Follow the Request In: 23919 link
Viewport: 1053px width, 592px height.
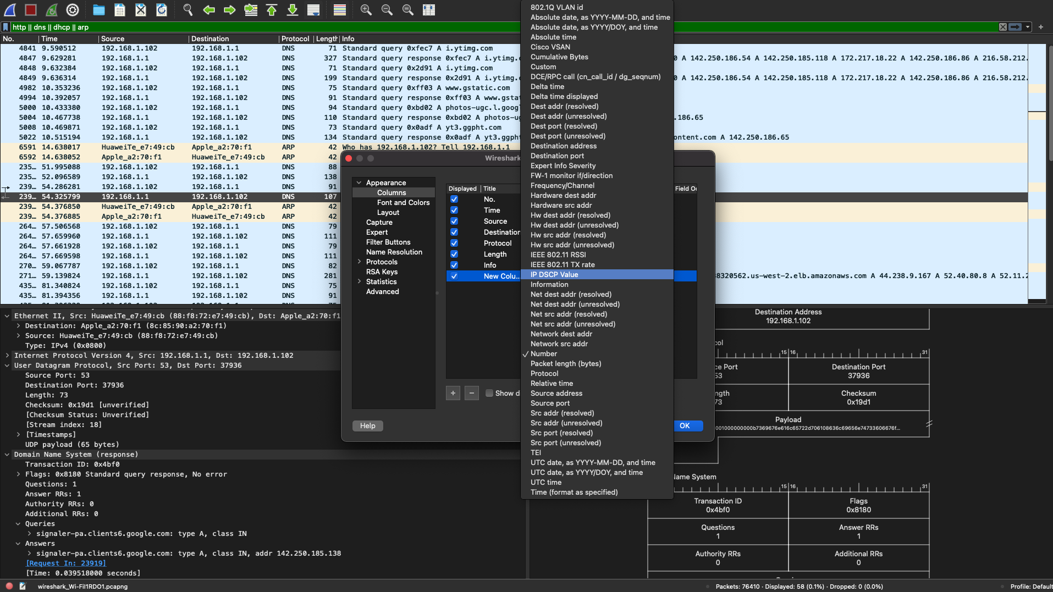66,563
